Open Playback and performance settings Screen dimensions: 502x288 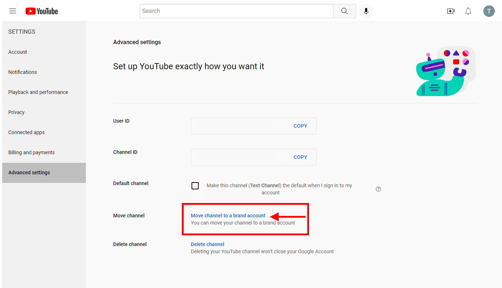pos(44,92)
